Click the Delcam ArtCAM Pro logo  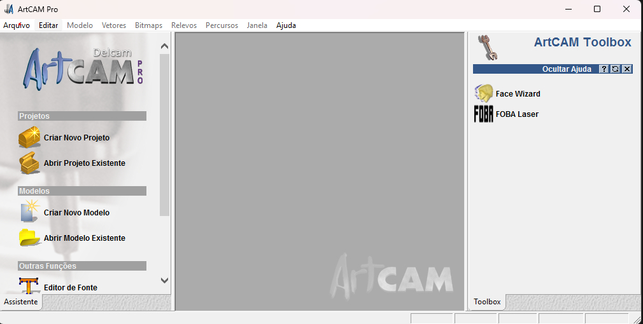[x=83, y=68]
